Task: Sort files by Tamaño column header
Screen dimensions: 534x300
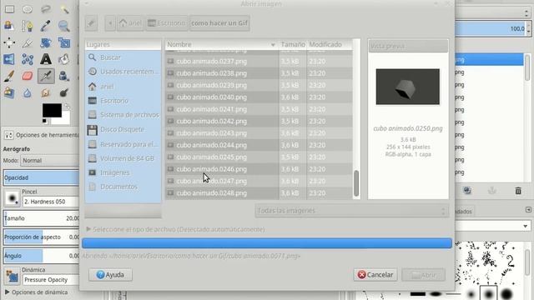Action: point(293,44)
